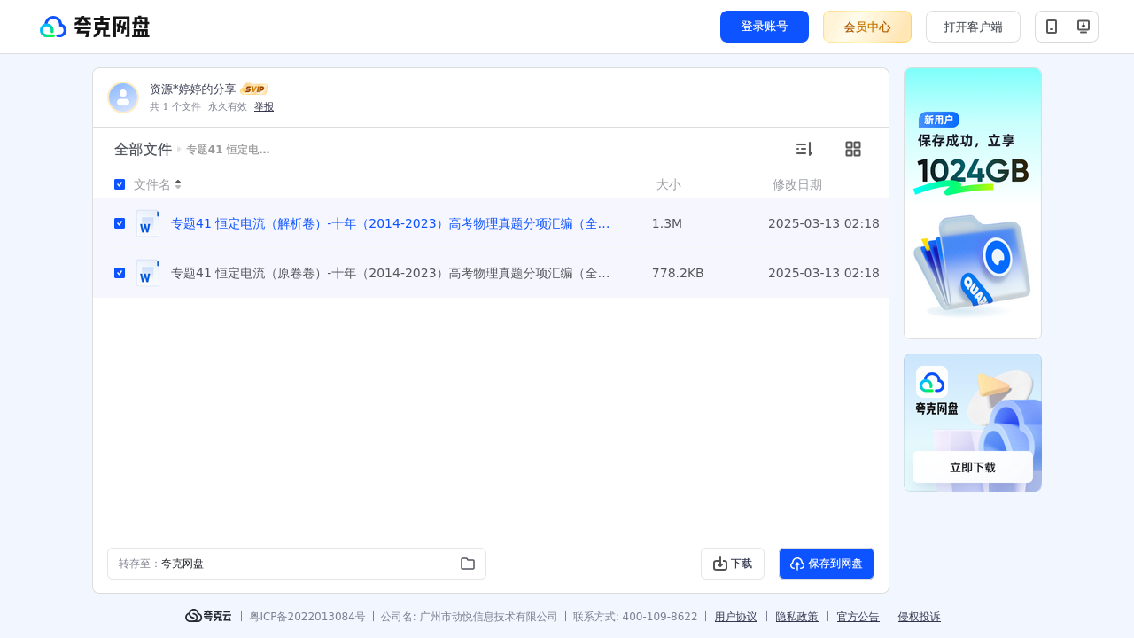Click the SVIP badge
The height and width of the screenshot is (638, 1134).
click(254, 89)
